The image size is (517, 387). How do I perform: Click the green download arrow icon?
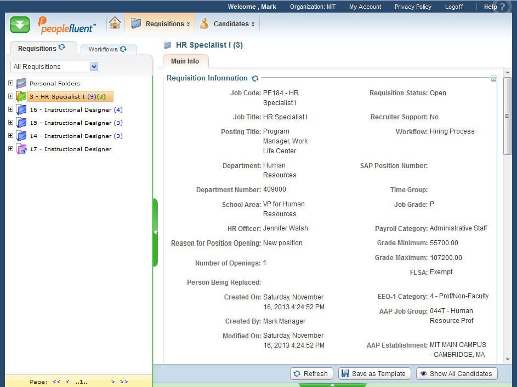tap(20, 25)
